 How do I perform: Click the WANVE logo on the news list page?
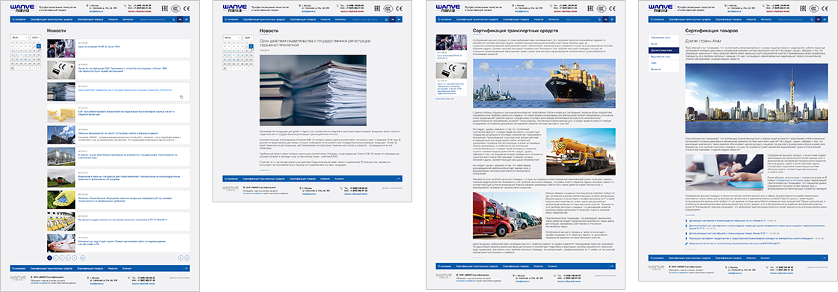(x=22, y=8)
